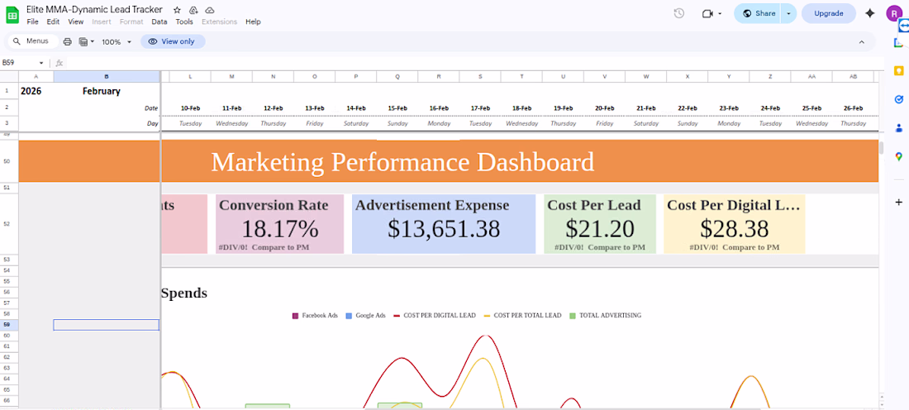Open Google Keep in side panel

point(898,70)
